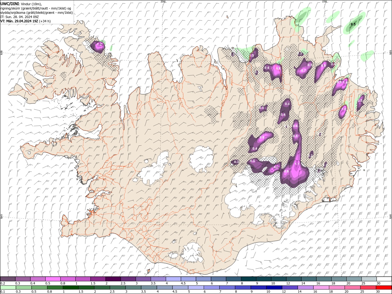Click the 0.3 snowfall value on the map
This screenshot has height=294, width=392.
point(236,162)
